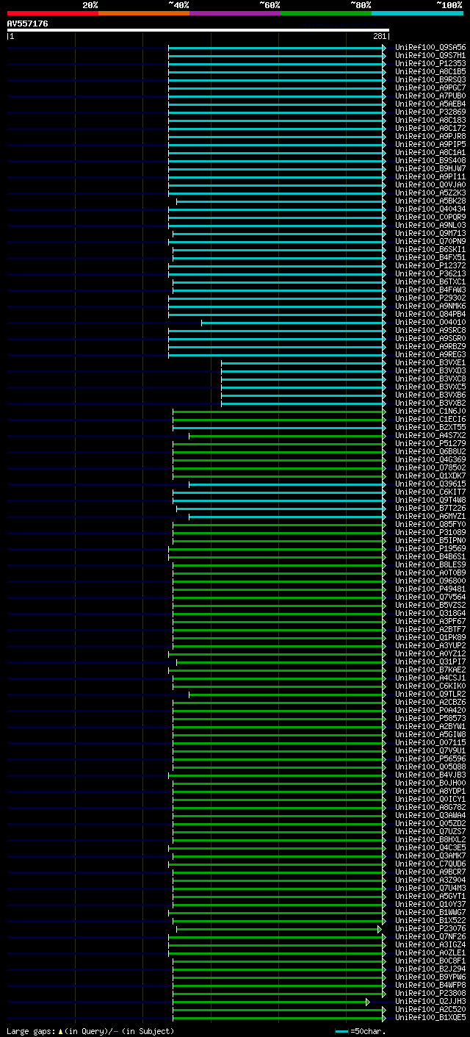Select the UniRef100_C1N6J0 label
The height and width of the screenshot is (1037, 470).
pyautogui.click(x=430, y=412)
